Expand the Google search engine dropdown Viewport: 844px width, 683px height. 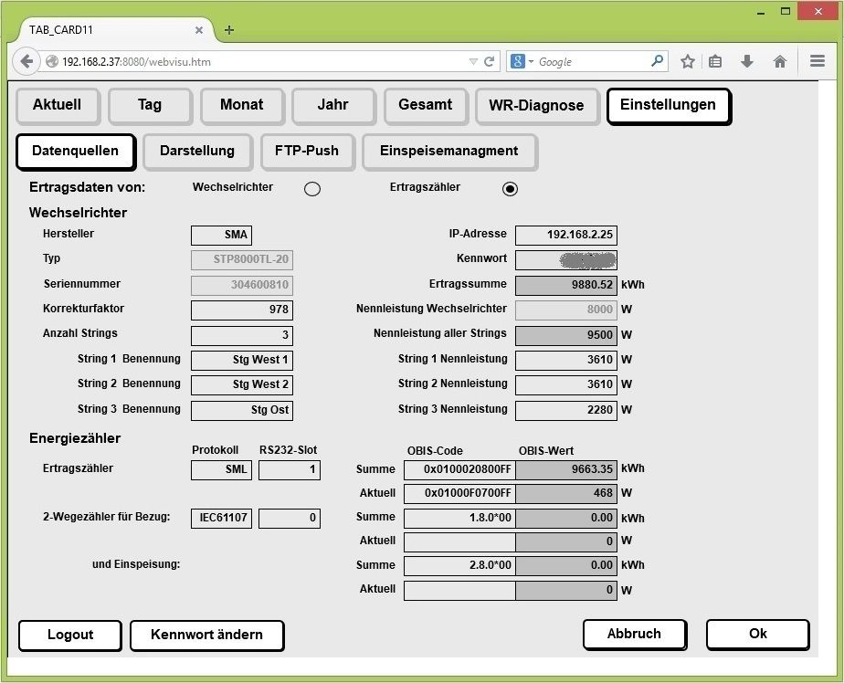(x=522, y=62)
